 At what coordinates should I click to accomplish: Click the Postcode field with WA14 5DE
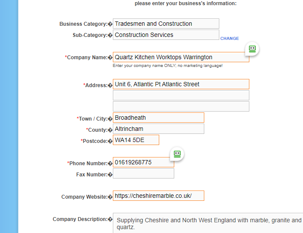(136, 140)
